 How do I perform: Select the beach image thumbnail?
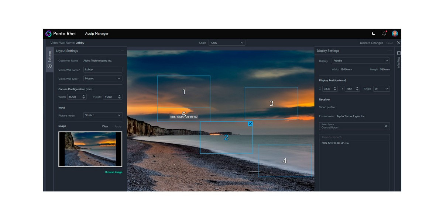90,149
